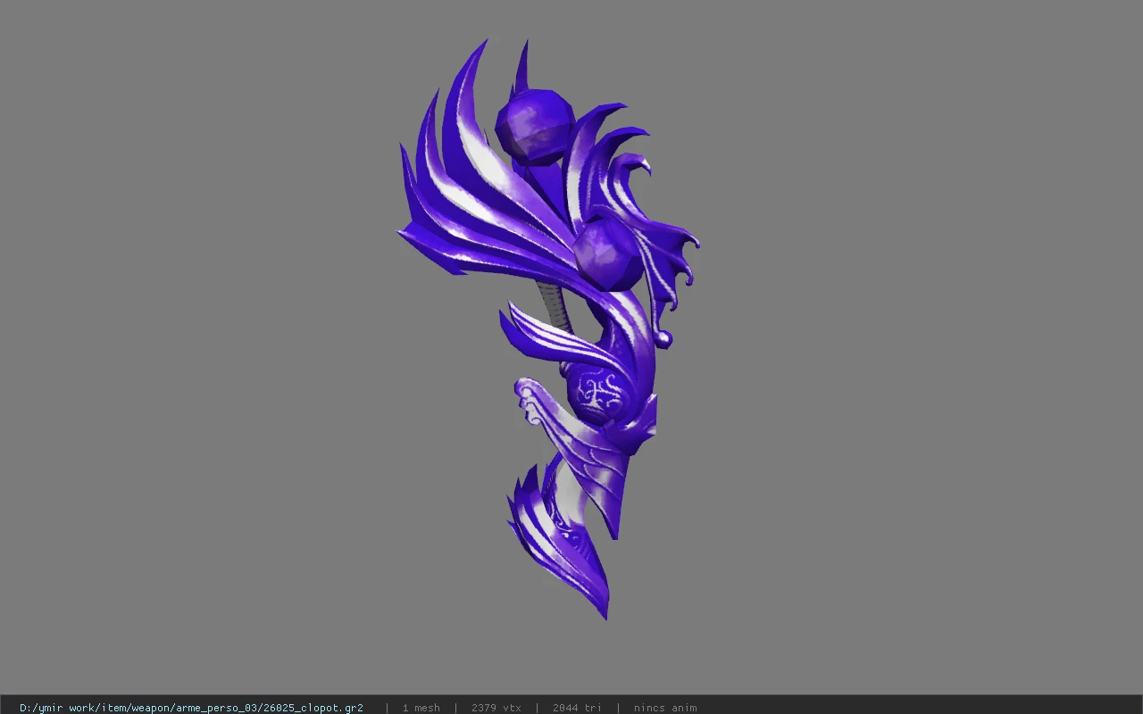Click the 'nincs anim' status entry
This screenshot has height=714, width=1143.
point(665,708)
